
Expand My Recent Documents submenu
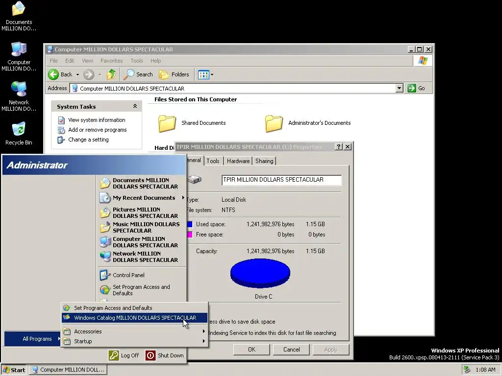142,198
